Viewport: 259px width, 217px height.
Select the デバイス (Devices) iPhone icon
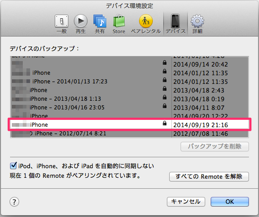[176, 24]
